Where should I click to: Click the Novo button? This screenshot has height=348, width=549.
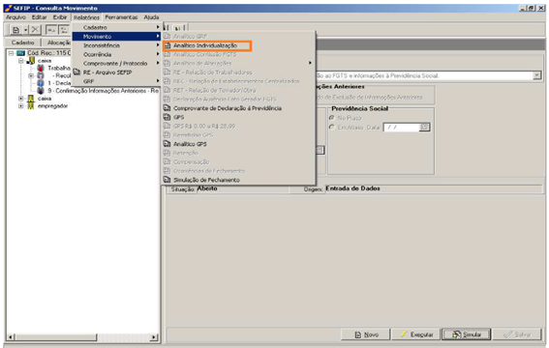tap(366, 334)
